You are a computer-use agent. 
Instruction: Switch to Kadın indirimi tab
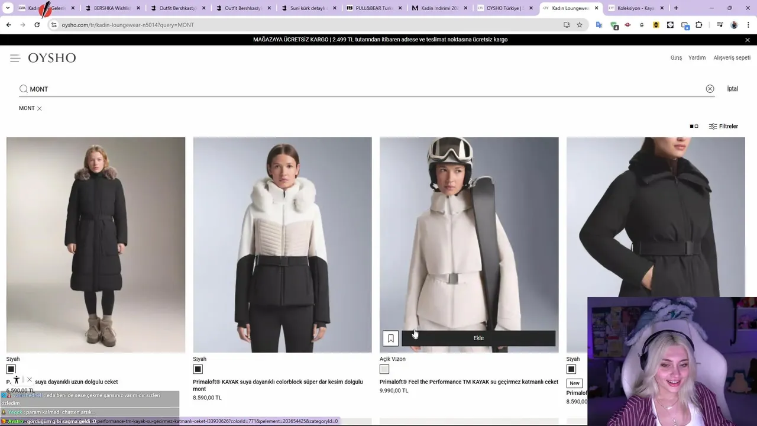point(439,8)
